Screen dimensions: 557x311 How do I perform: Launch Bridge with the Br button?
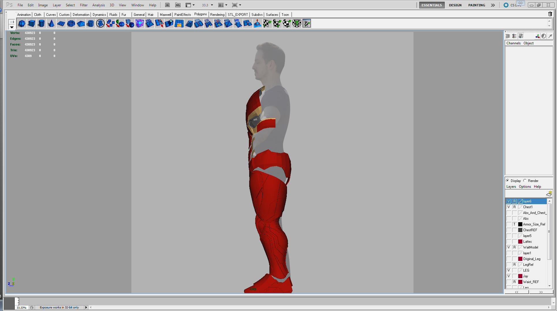click(167, 5)
